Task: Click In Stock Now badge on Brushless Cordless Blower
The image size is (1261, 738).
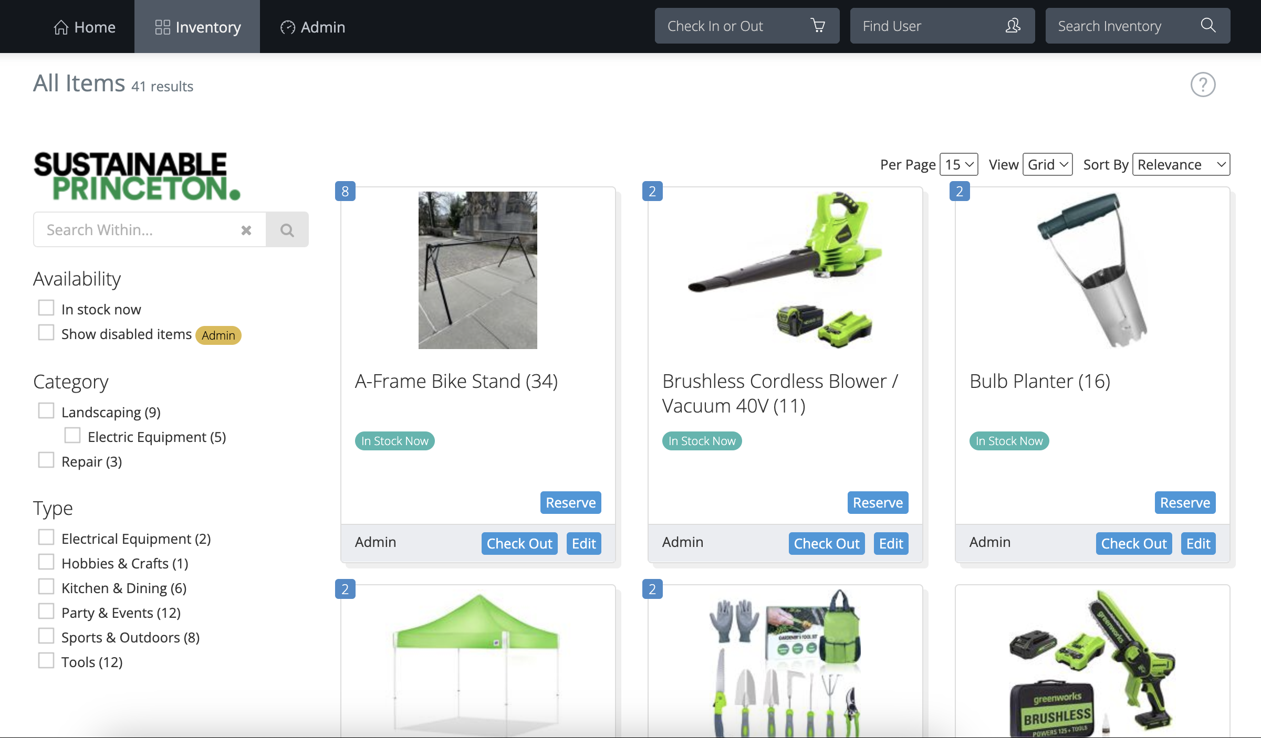Action: tap(702, 441)
